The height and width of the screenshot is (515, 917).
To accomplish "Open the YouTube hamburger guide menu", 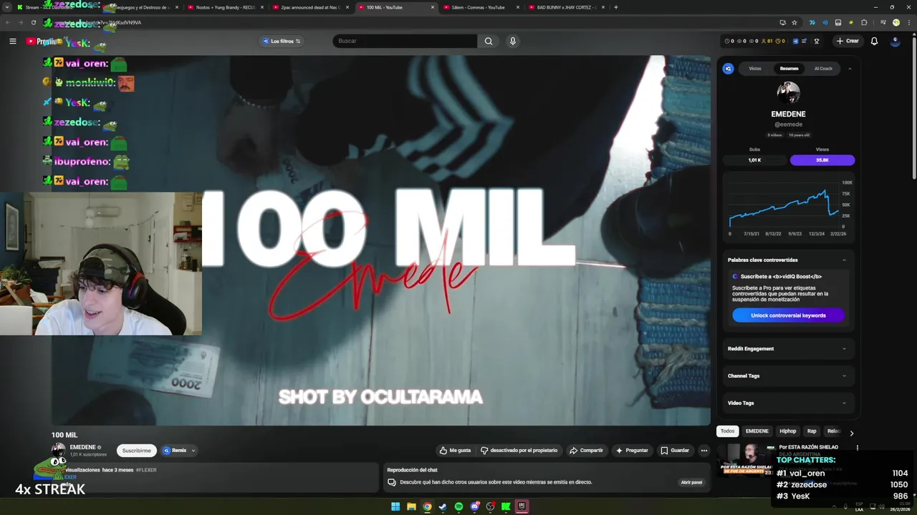I will [x=12, y=41].
